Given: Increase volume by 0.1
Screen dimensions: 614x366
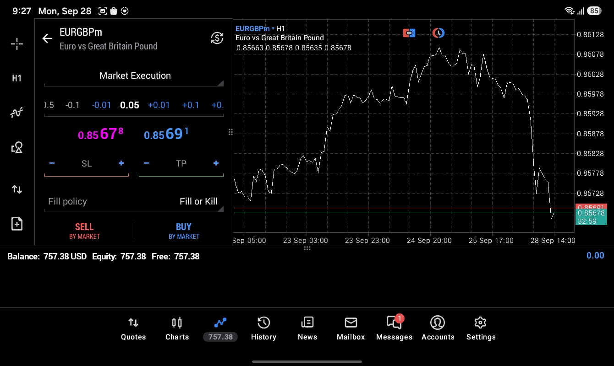Looking at the screenshot, I should click(191, 105).
